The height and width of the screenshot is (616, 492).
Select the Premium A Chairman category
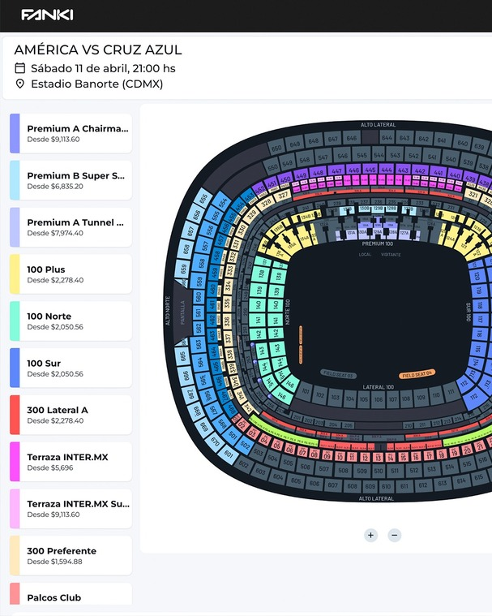point(77,133)
